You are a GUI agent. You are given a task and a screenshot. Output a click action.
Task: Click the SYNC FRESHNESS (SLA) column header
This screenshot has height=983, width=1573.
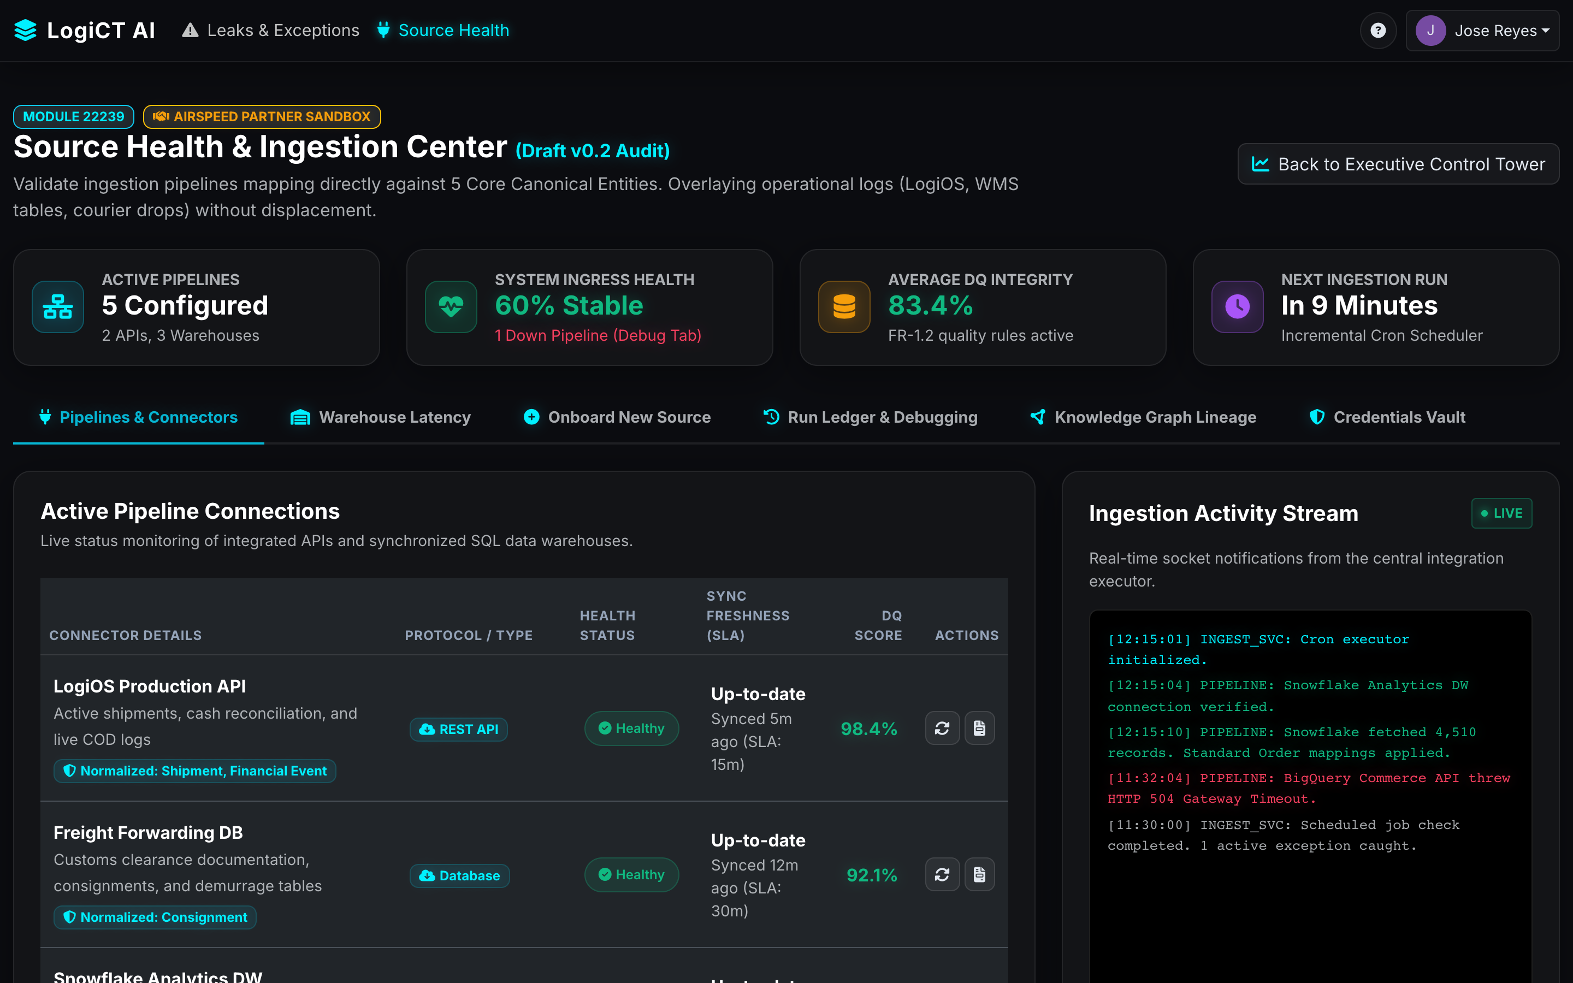pos(748,615)
